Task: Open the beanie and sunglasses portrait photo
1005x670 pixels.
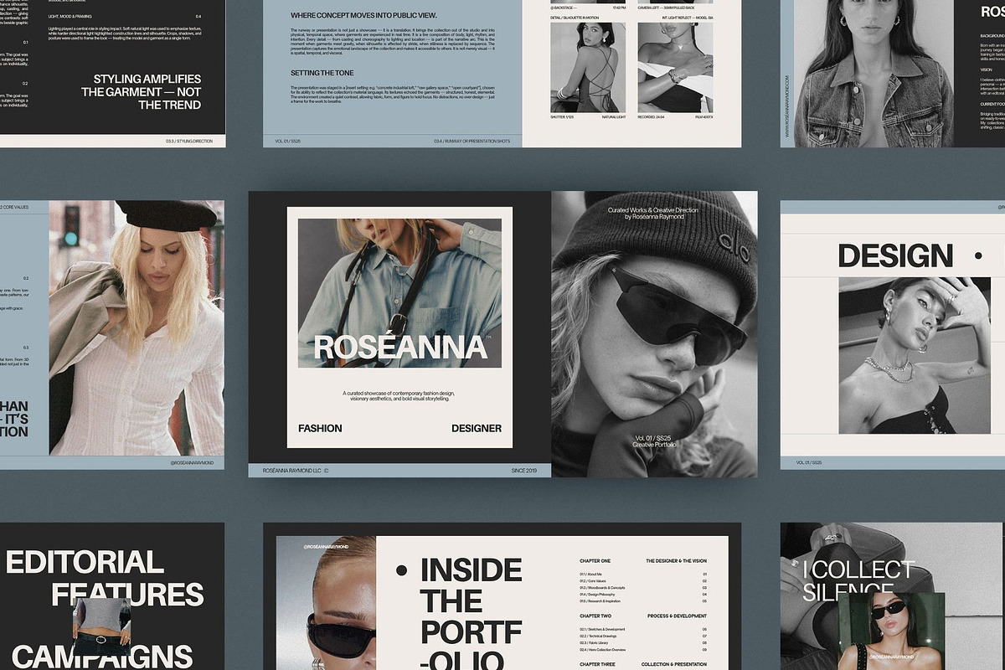Action: pyautogui.click(x=654, y=334)
